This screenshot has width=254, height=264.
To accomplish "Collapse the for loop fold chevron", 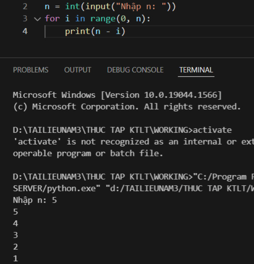I will 37,19.
